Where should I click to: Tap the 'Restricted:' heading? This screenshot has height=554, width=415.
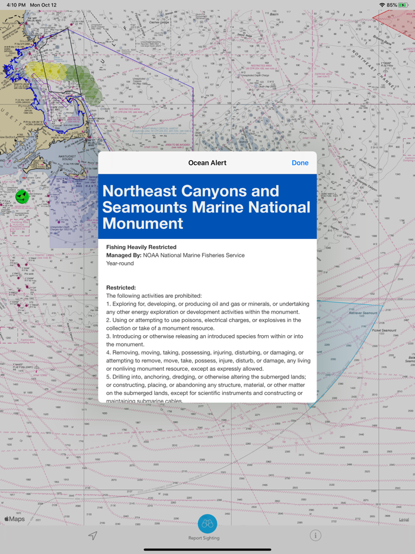(x=121, y=288)
